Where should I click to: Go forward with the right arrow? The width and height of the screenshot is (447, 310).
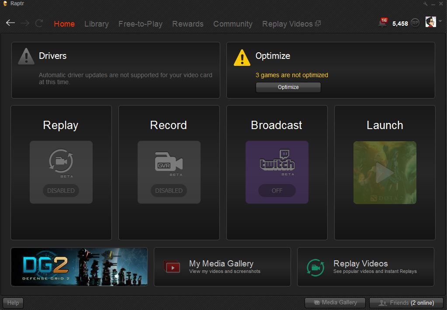tap(25, 23)
